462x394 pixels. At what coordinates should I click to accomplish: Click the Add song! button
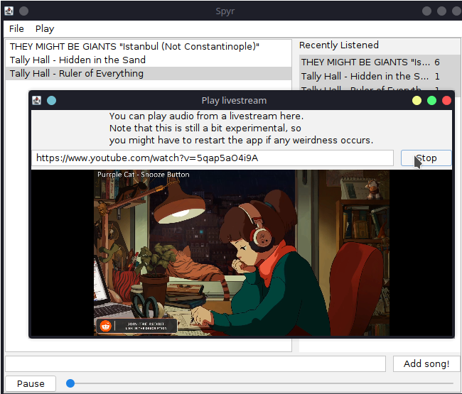(426, 363)
